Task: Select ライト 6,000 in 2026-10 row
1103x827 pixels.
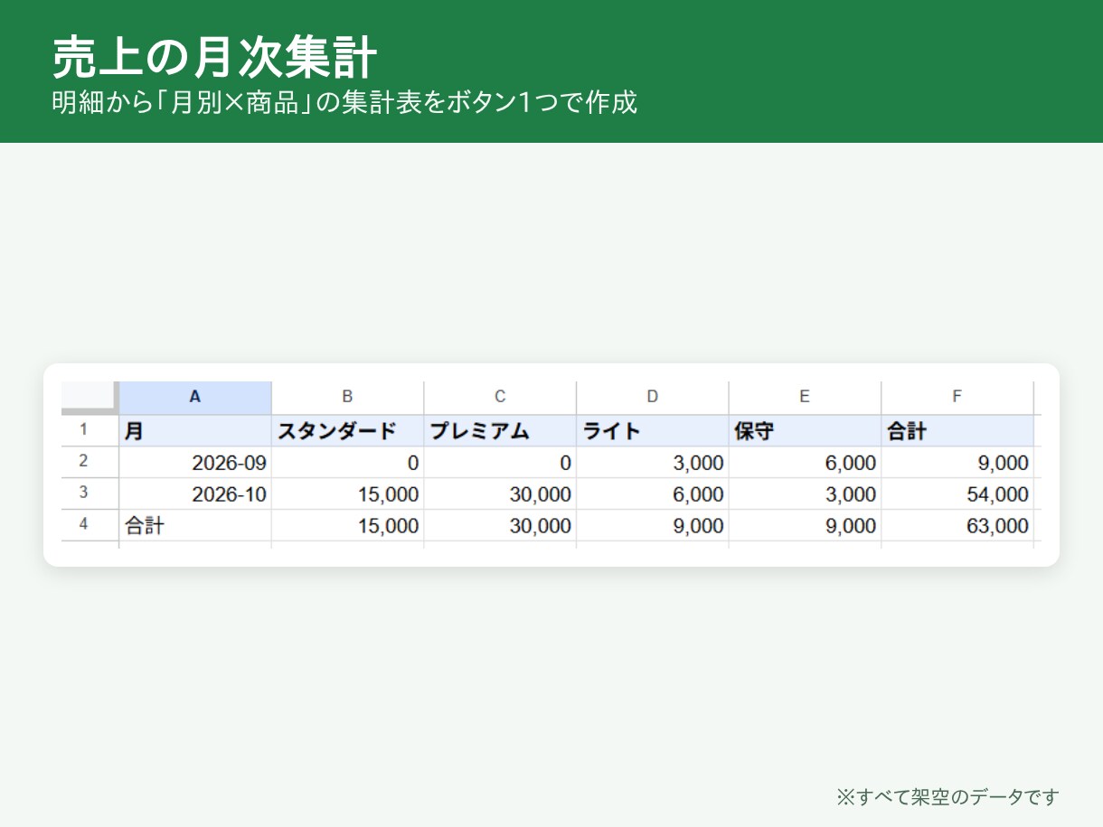Action: (653, 494)
